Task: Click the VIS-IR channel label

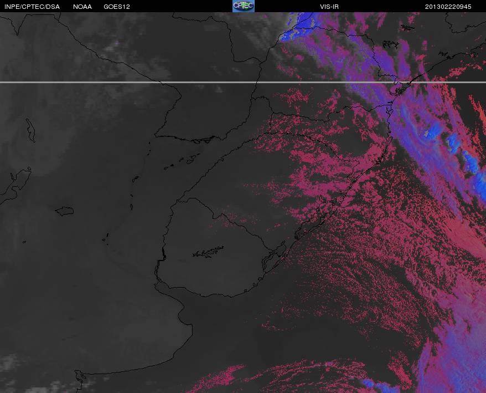Action: [329, 7]
